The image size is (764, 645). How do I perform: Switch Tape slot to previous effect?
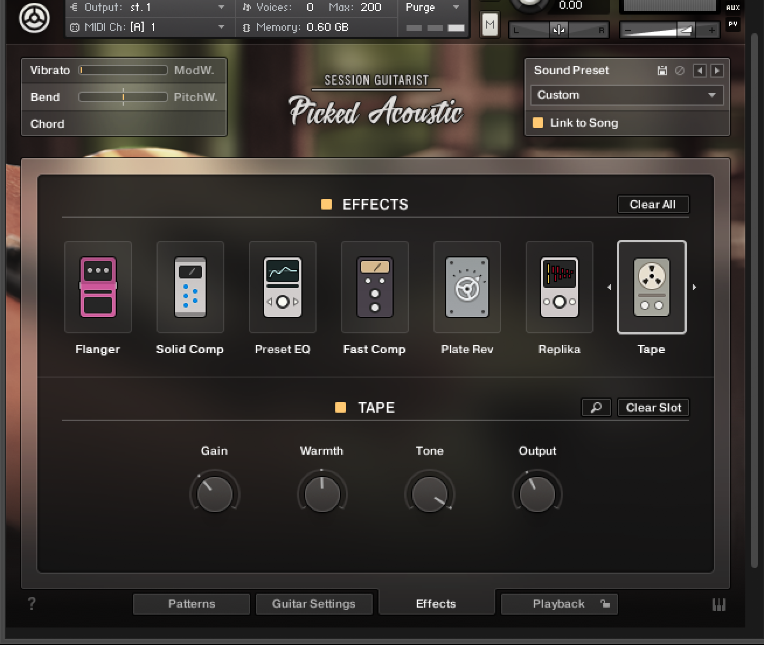click(609, 287)
